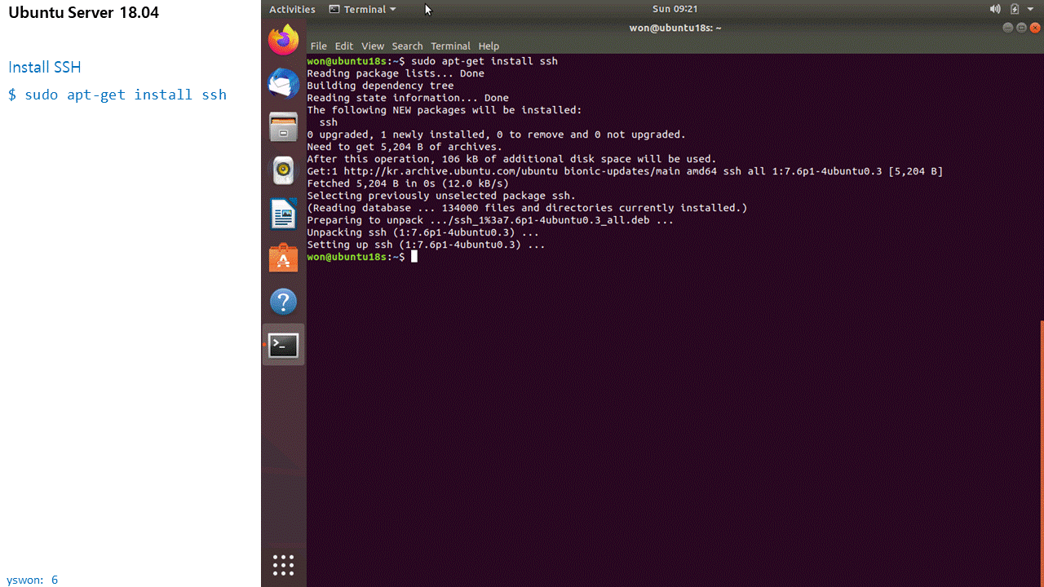
Task: Click terminal title 'won@ubuntu18s: ~'
Action: [675, 28]
